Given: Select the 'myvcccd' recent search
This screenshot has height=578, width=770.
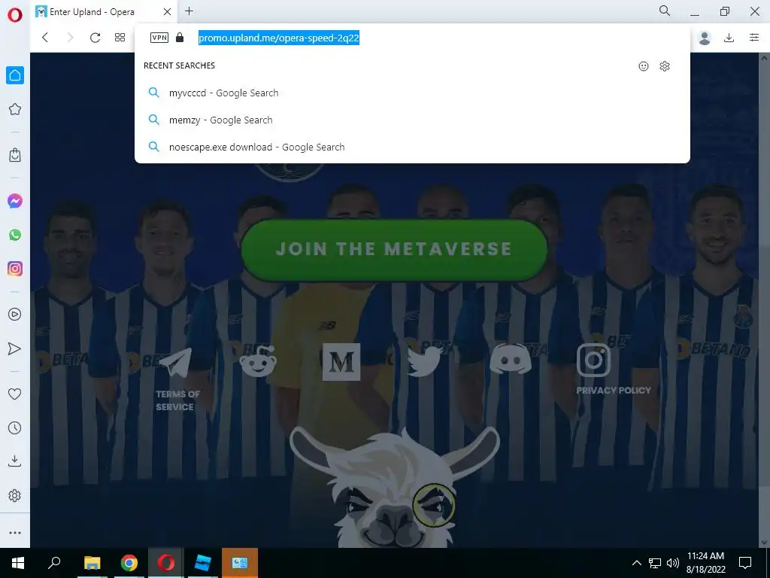Looking at the screenshot, I should coord(412,93).
